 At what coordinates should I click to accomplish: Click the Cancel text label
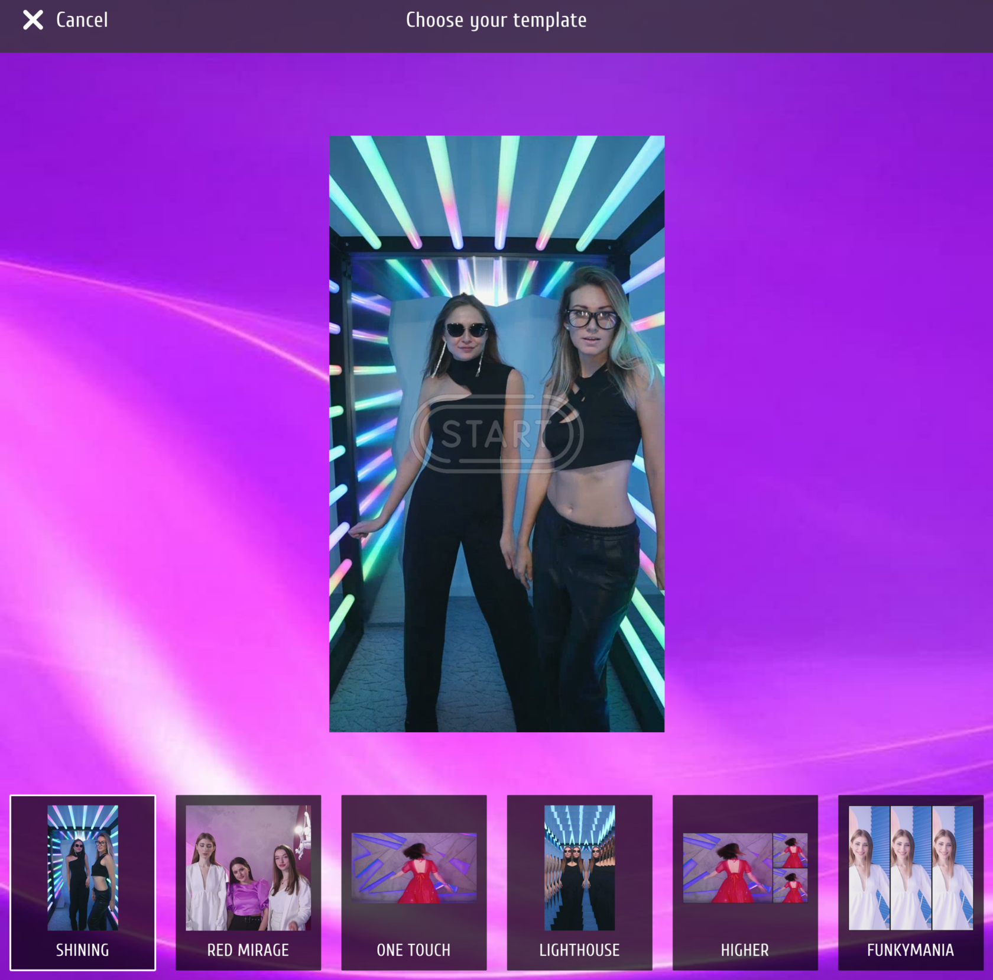click(x=82, y=20)
